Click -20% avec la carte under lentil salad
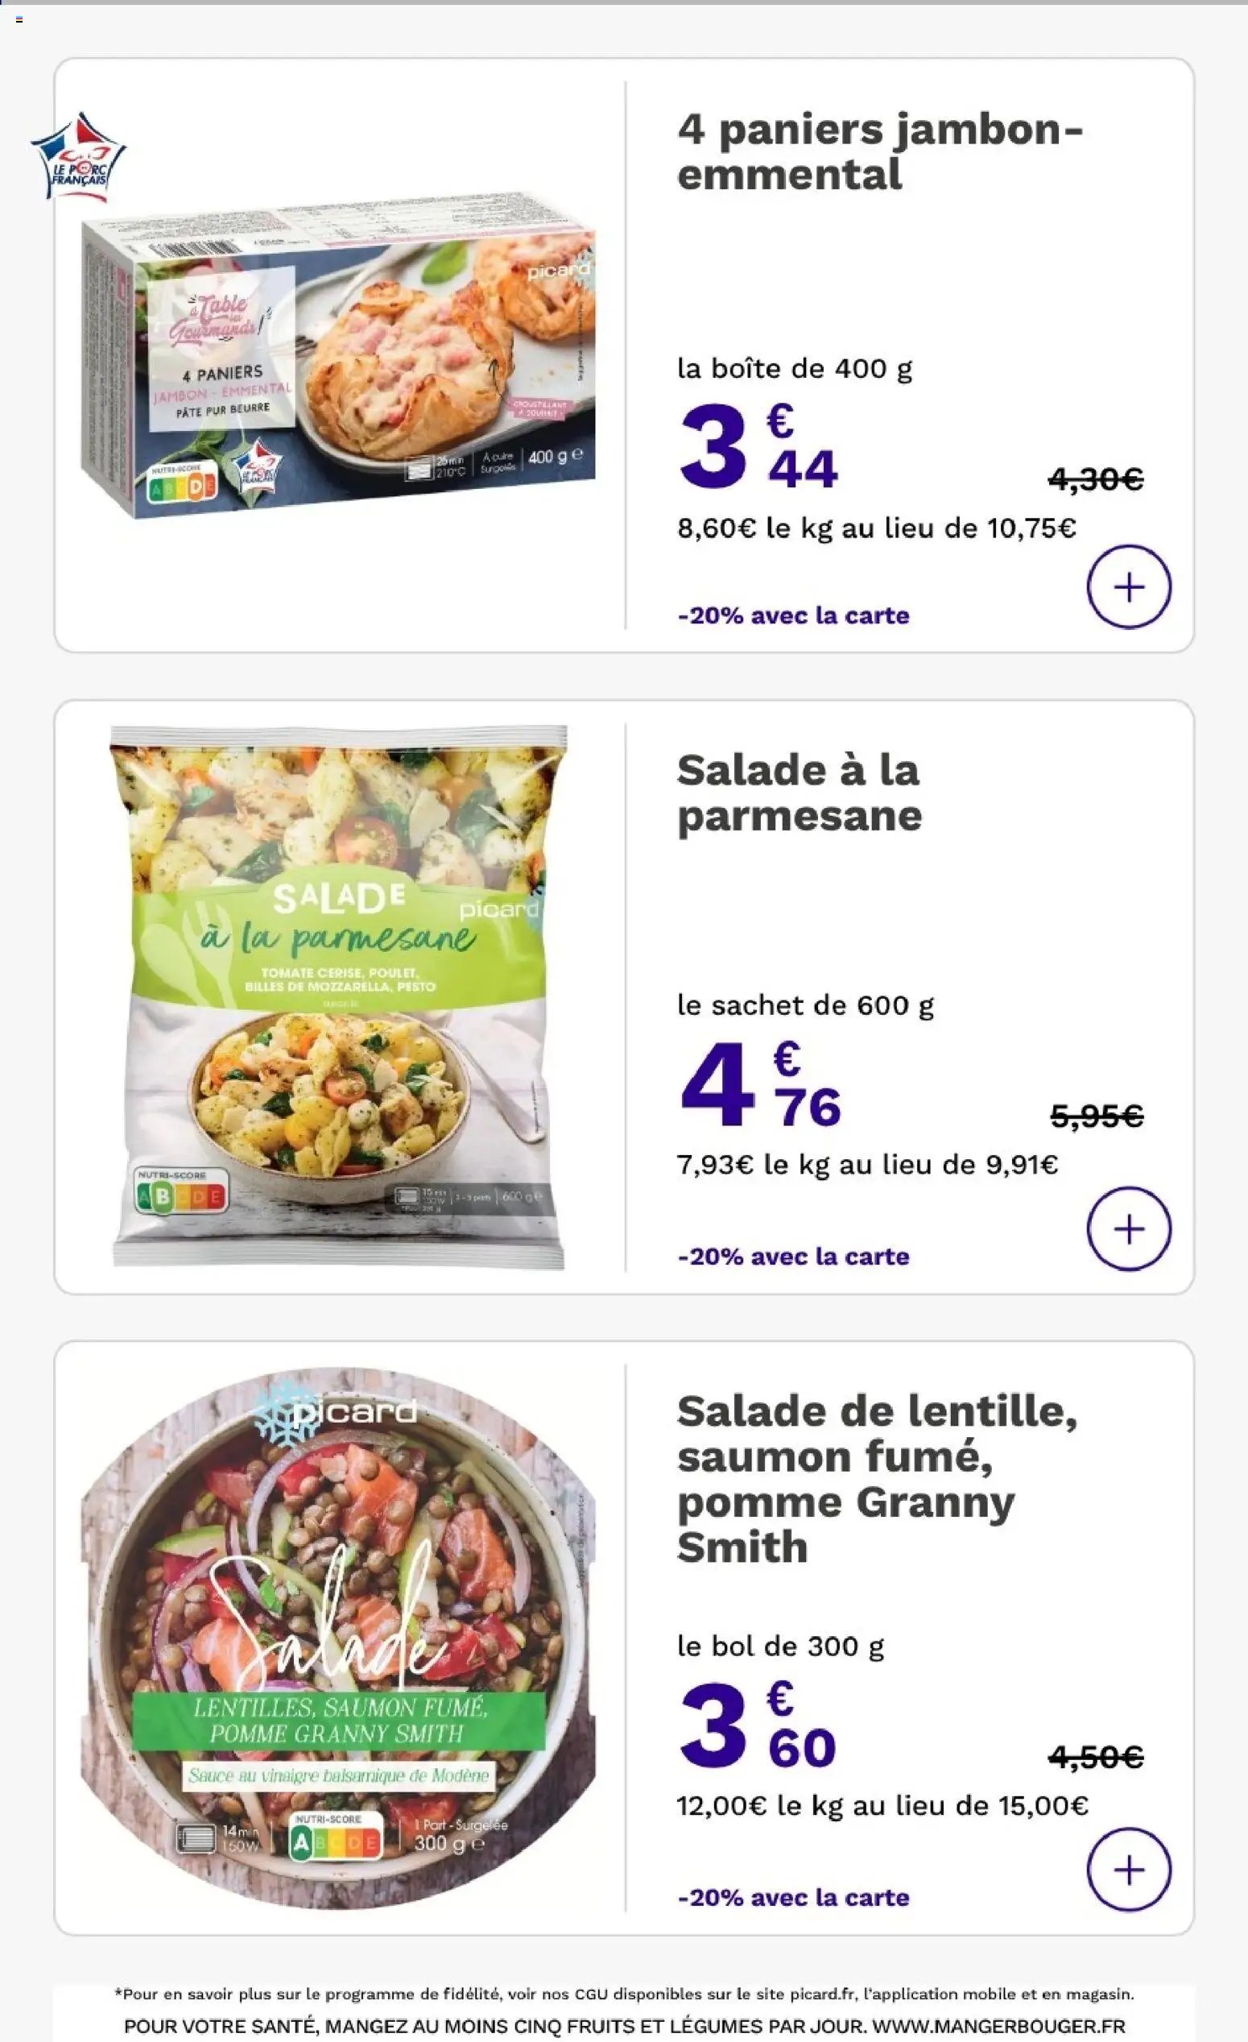 coord(793,1897)
